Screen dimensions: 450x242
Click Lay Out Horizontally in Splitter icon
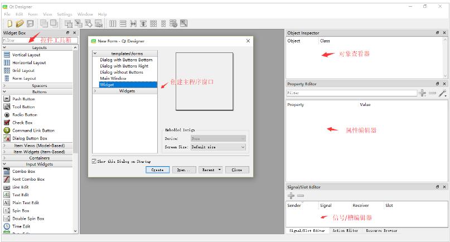click(x=133, y=23)
